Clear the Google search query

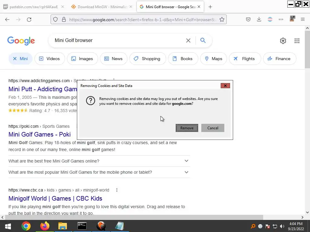188,40
